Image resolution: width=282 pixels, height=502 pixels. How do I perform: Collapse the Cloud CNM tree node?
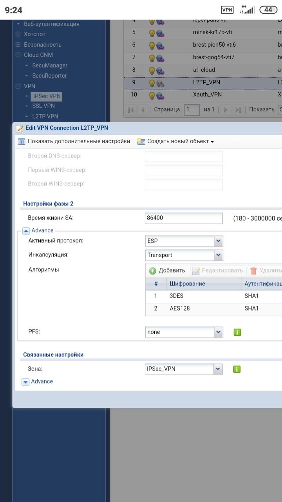click(x=18, y=55)
